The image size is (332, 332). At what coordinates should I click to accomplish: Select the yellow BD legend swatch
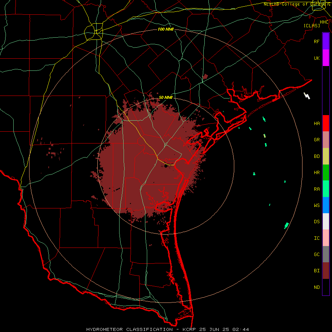[326, 156]
